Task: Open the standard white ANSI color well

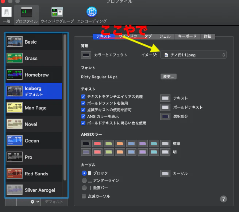Action: pos(165,144)
